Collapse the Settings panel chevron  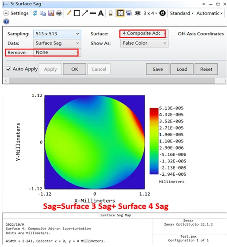pos(6,13)
